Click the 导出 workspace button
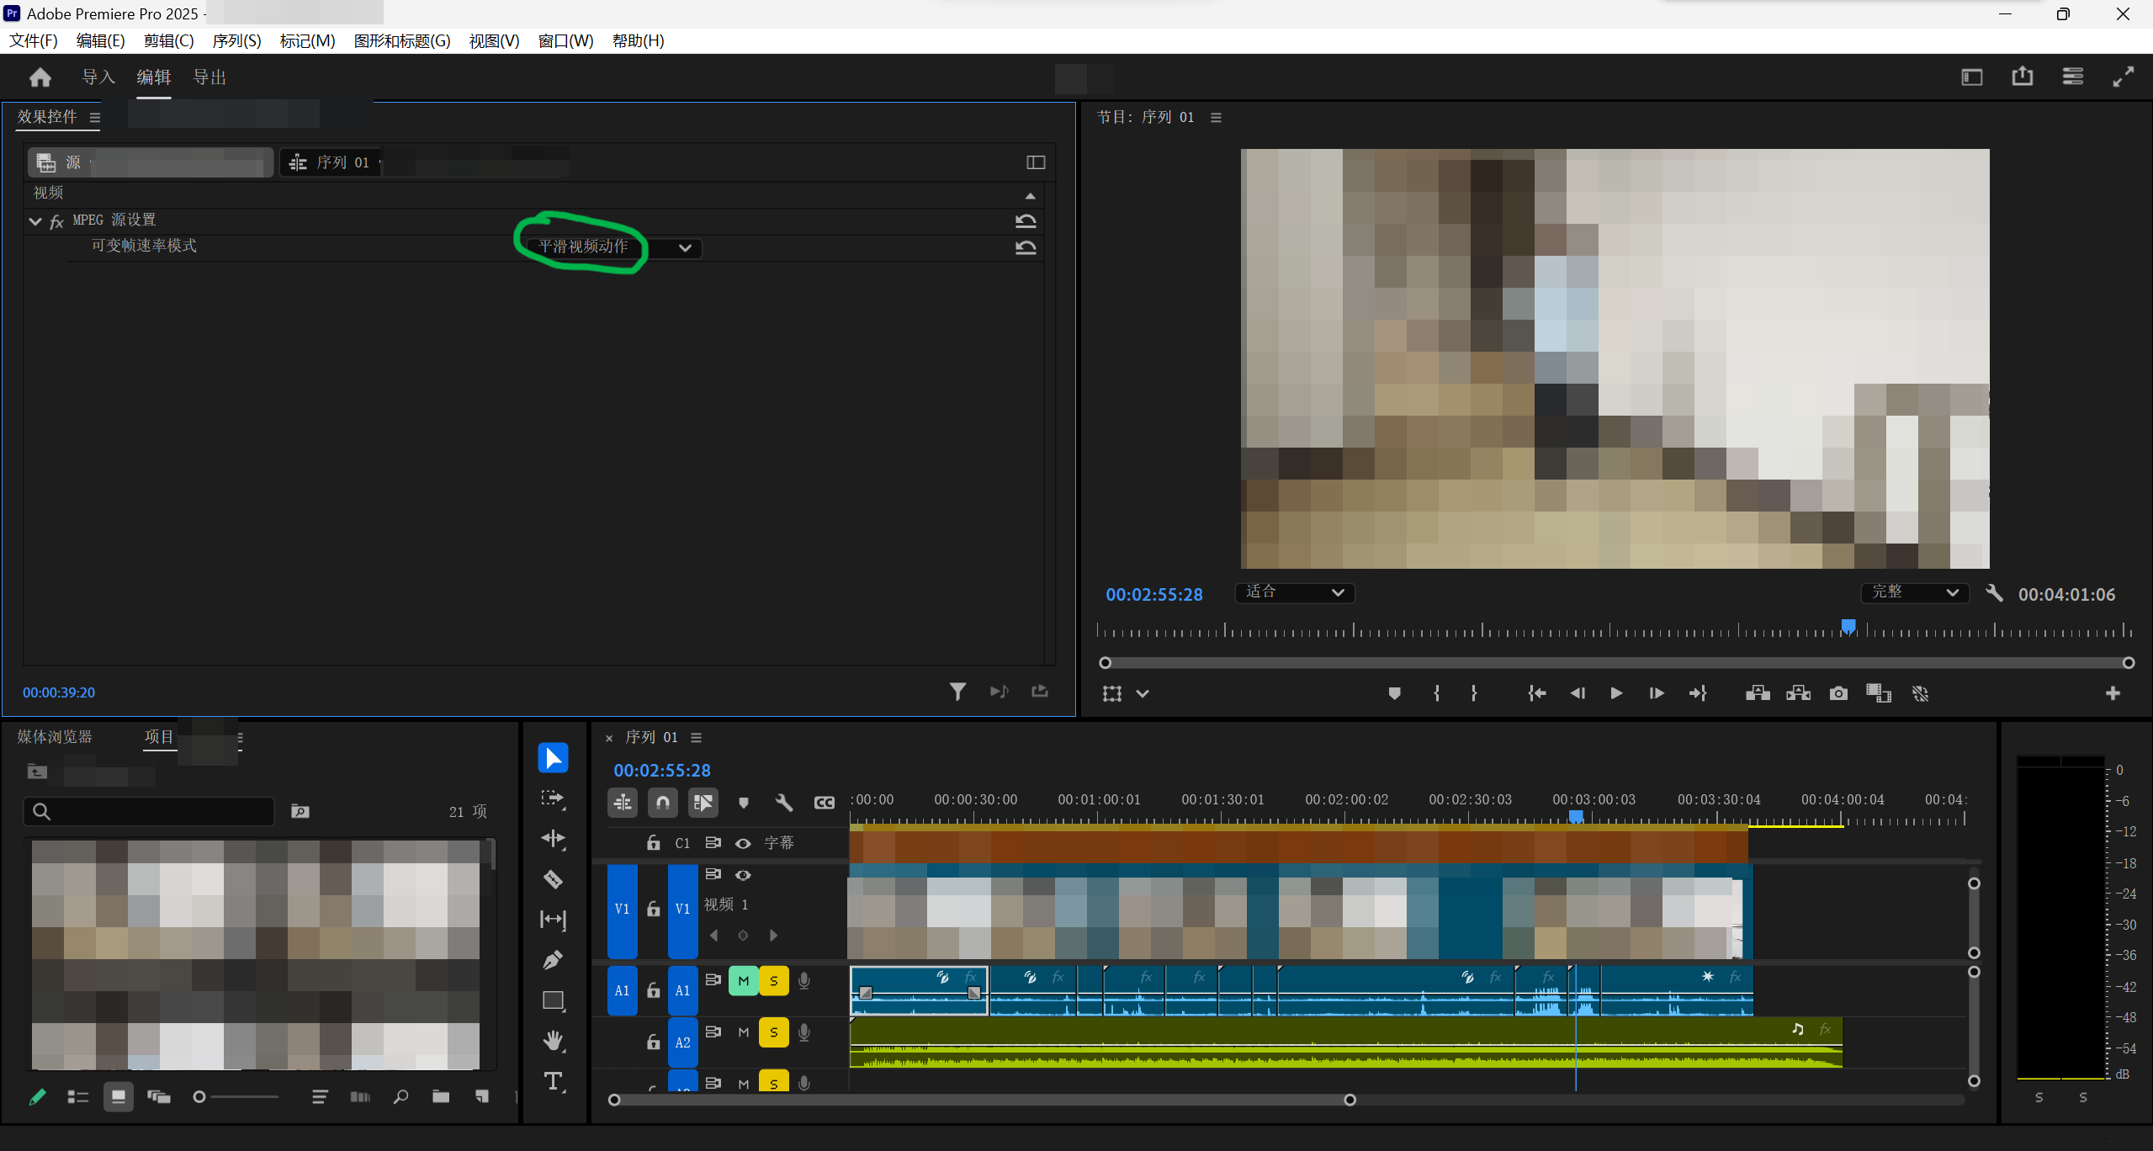The image size is (2153, 1151). [209, 77]
